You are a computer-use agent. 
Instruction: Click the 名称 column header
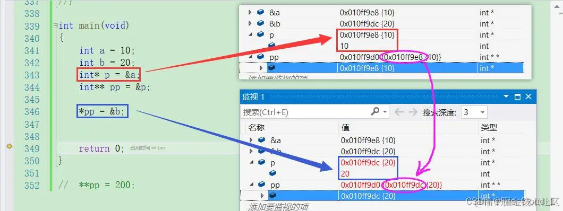click(257, 128)
